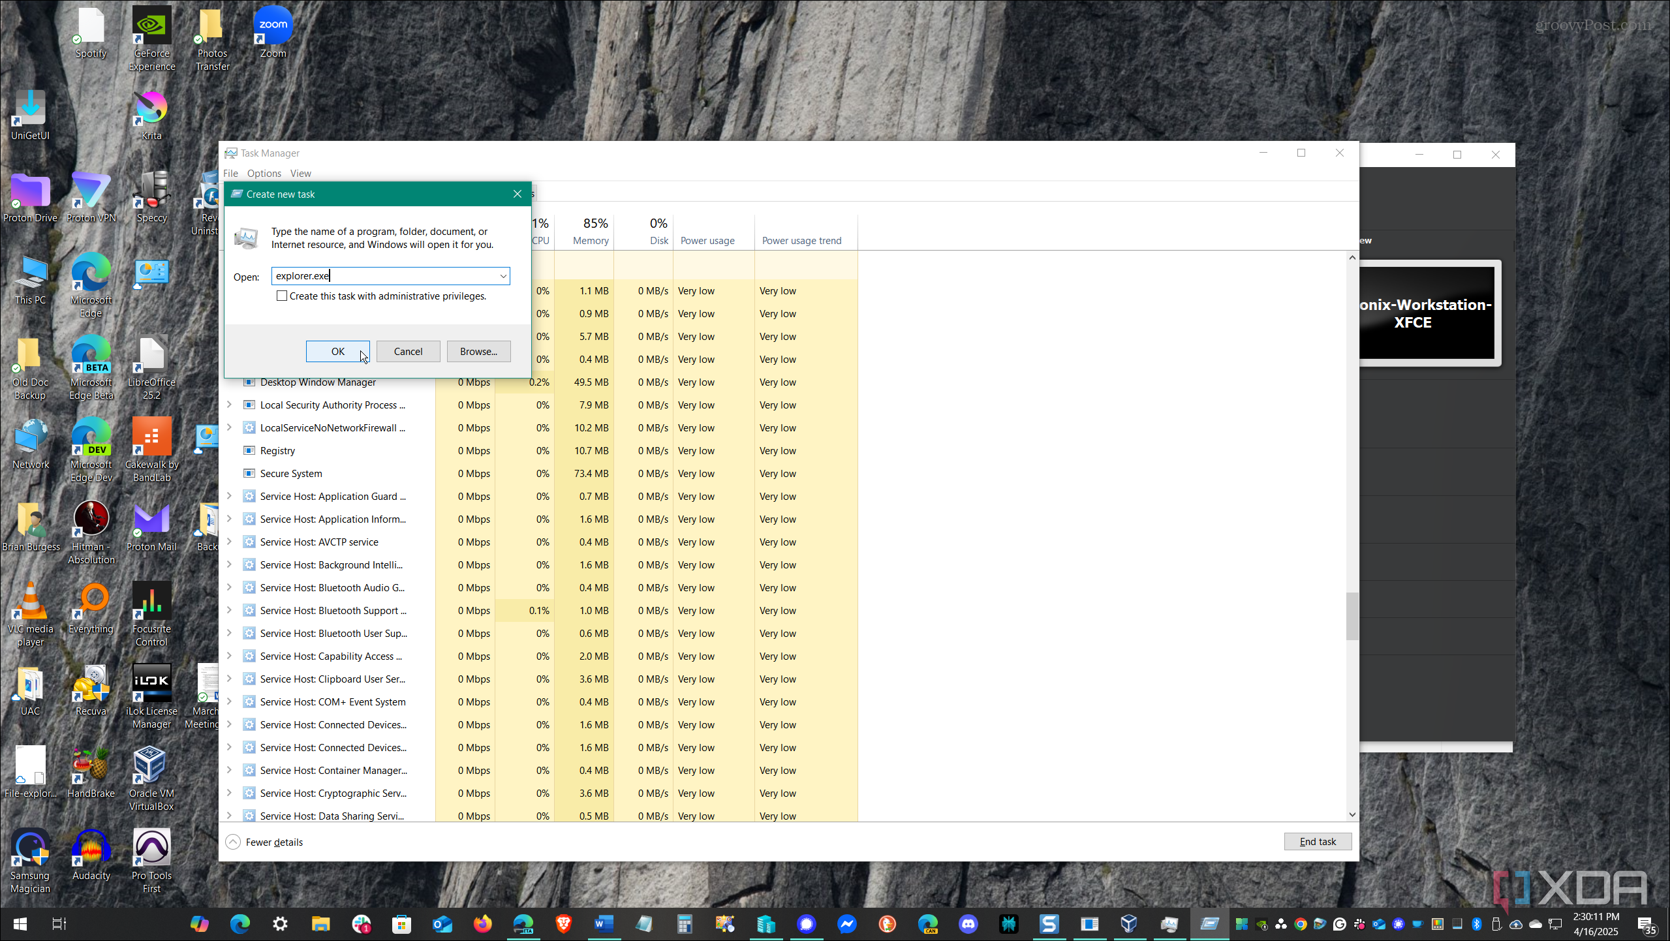The height and width of the screenshot is (941, 1670).
Task: Select the Proton VPN desktop icon
Action: [x=91, y=198]
